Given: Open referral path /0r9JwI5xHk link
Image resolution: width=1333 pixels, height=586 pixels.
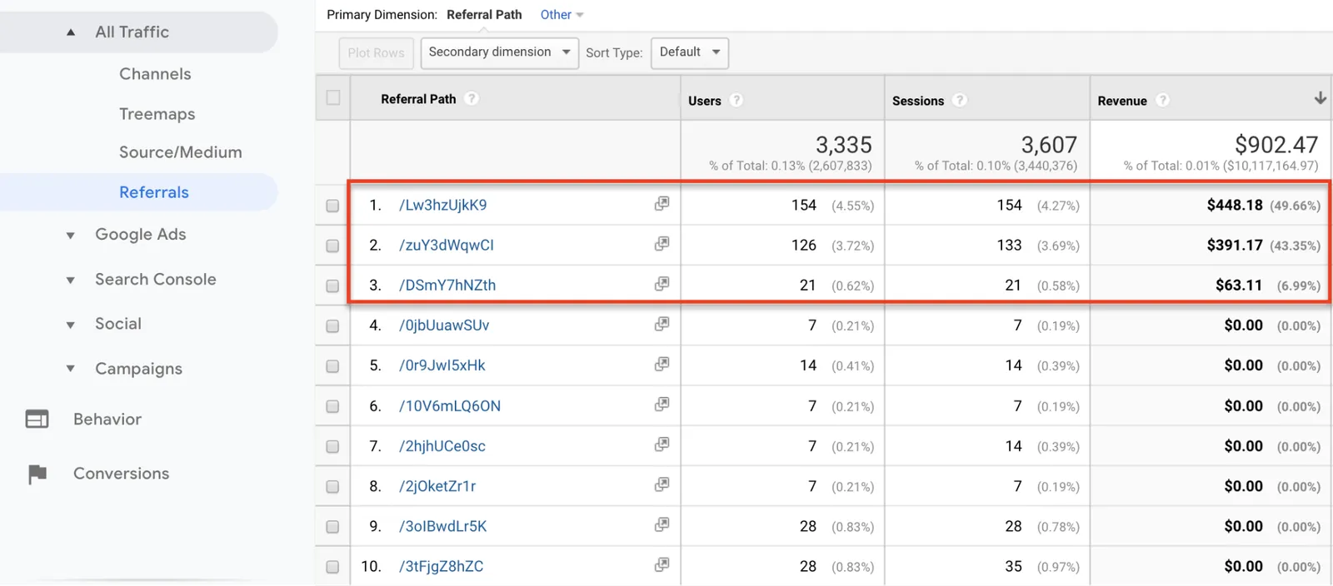Looking at the screenshot, I should 442,365.
